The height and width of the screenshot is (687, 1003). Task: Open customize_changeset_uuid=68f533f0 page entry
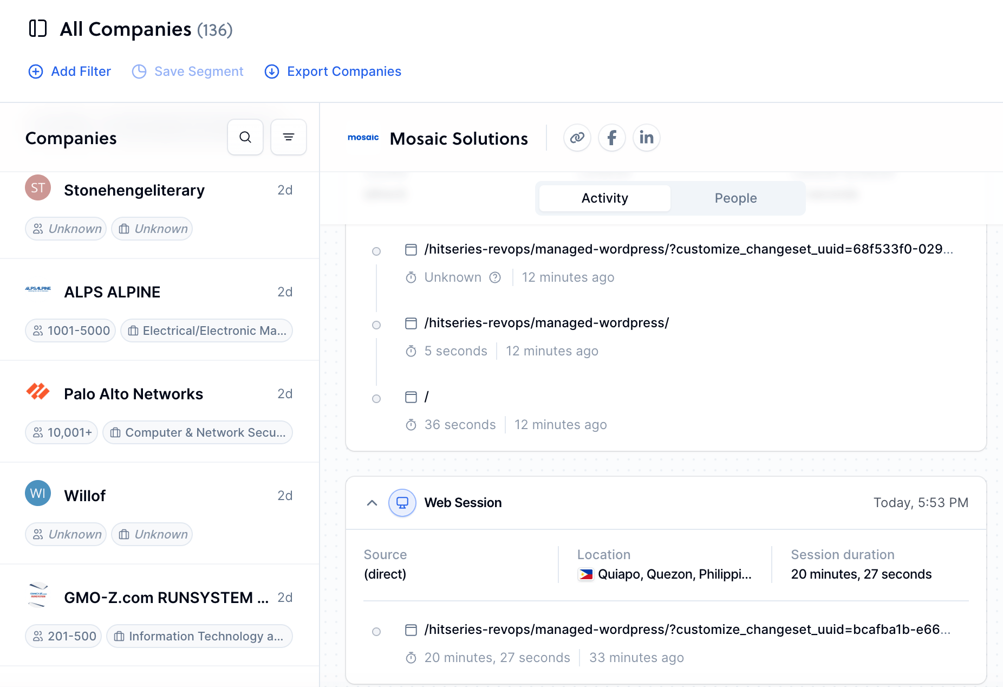[x=689, y=249]
